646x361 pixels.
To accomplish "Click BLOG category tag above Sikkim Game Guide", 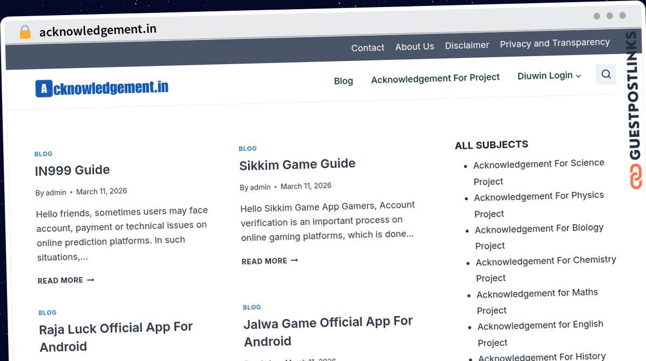I will pos(248,149).
